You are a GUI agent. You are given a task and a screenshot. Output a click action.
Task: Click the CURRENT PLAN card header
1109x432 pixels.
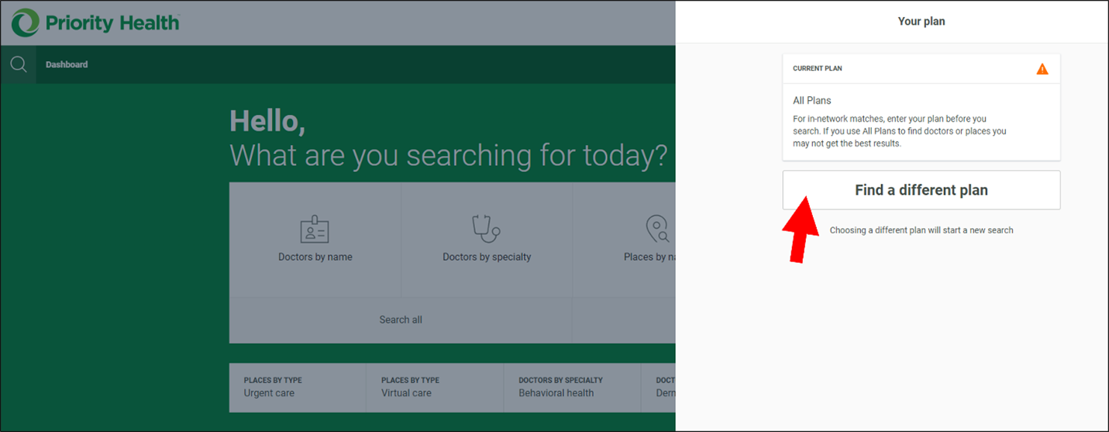[x=921, y=68]
